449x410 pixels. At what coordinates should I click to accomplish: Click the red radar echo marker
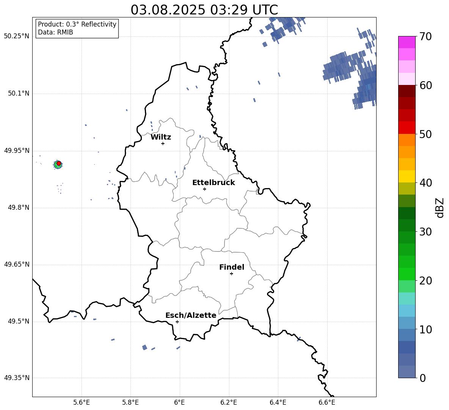[59, 163]
